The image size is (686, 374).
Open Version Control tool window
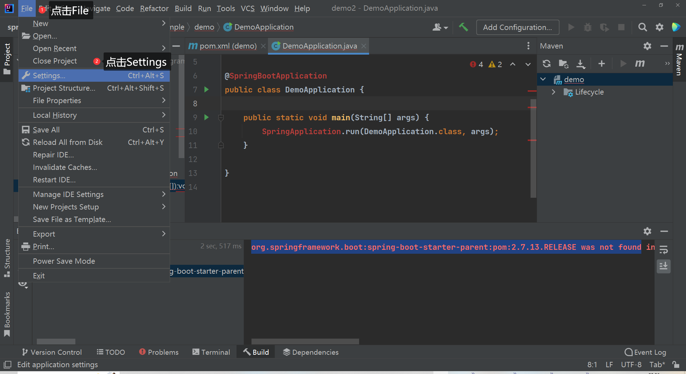(x=52, y=352)
